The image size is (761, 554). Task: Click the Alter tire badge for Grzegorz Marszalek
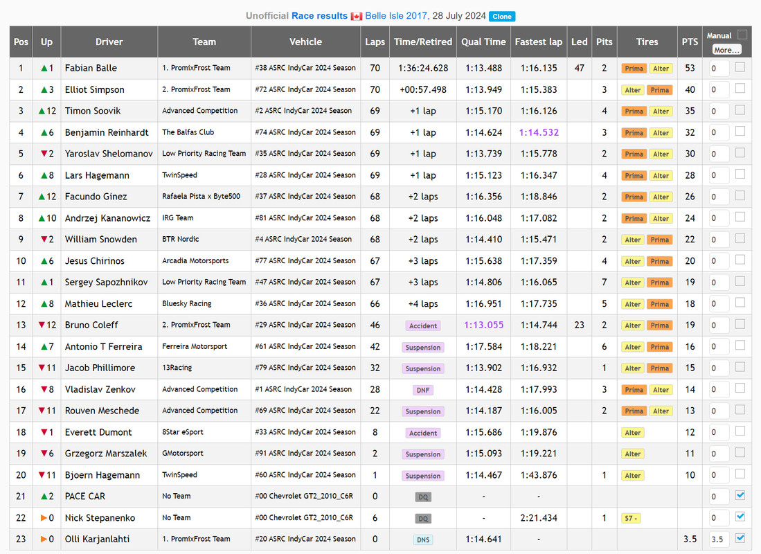click(633, 454)
